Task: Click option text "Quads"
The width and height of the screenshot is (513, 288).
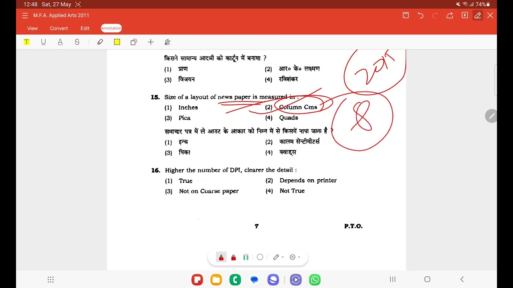Action: coord(289,118)
